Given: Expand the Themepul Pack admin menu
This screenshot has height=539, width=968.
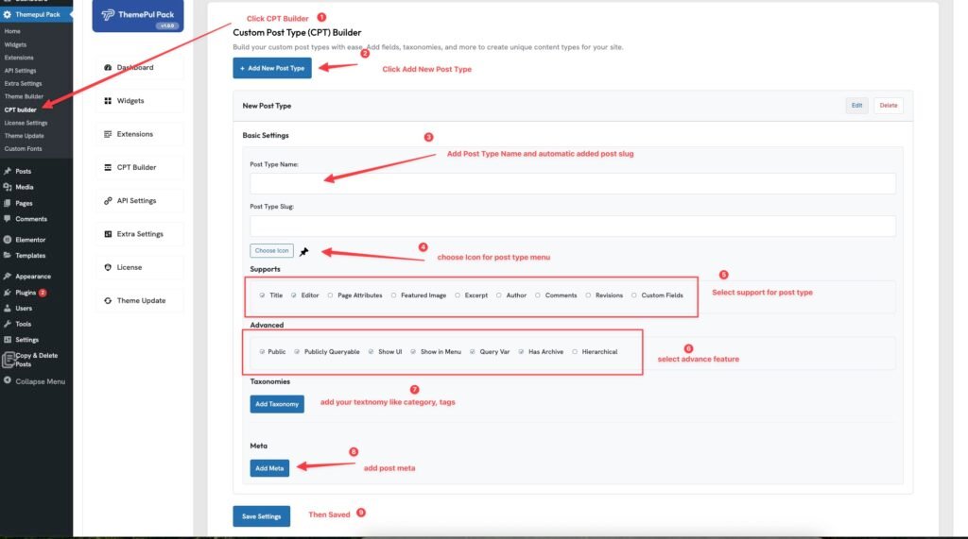Looking at the screenshot, I should [x=36, y=14].
